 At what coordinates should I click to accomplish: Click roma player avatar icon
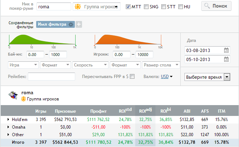(13, 95)
